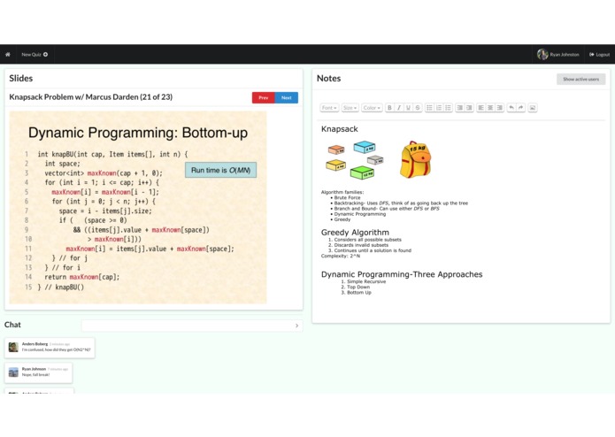Redo last edit in Notes
615x437 pixels.
click(x=521, y=108)
